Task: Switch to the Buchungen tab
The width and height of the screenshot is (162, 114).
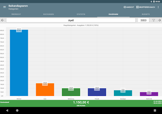Action: (x=48, y=14)
